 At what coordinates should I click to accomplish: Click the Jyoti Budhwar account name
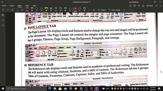[134, 2]
